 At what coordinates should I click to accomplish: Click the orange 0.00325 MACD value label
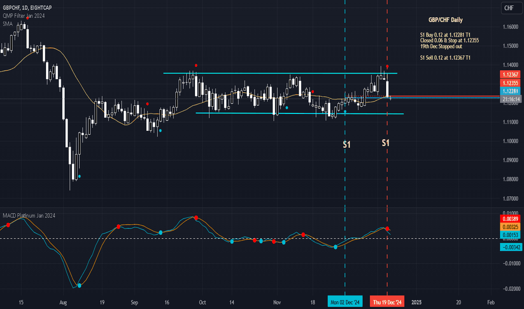click(511, 227)
